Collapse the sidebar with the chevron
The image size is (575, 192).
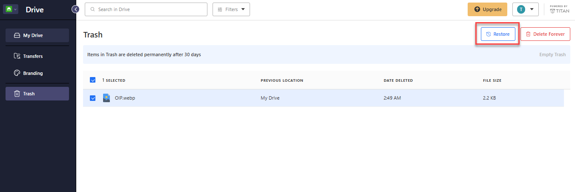[75, 9]
